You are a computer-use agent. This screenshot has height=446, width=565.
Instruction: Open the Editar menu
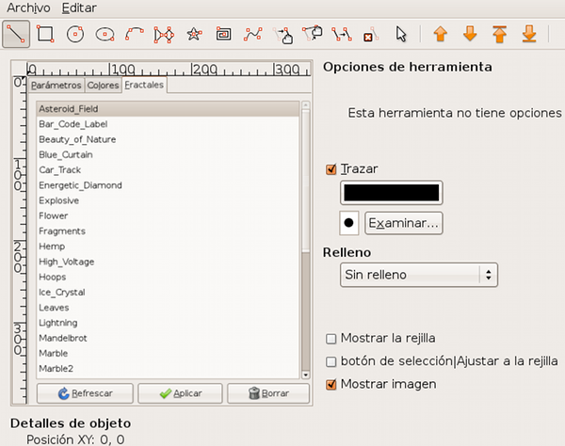coord(79,8)
